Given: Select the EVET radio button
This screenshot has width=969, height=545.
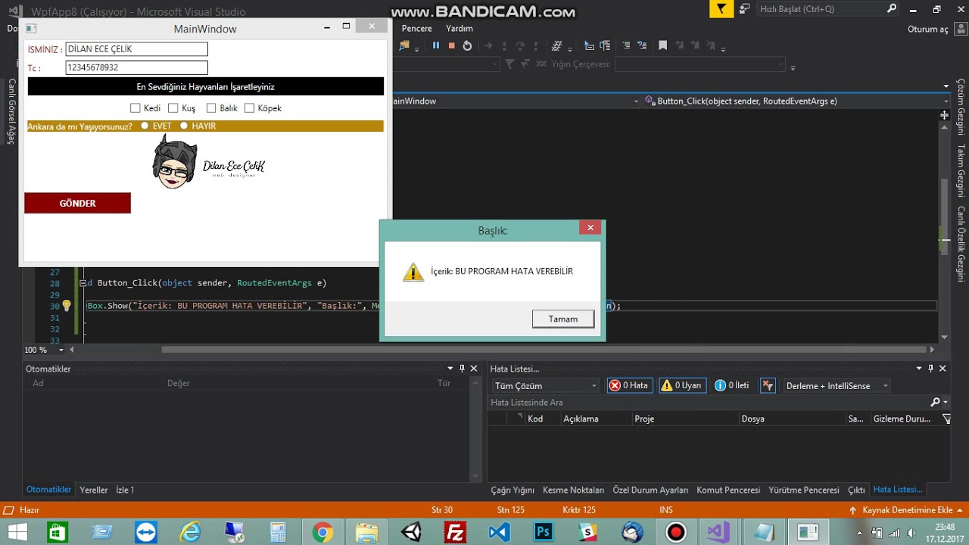Looking at the screenshot, I should [145, 126].
